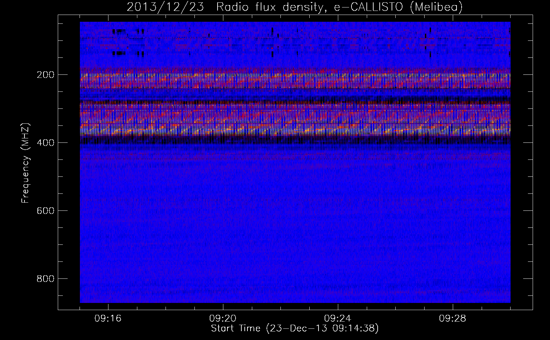Viewport: 550px width, 340px height.
Task: Click the Frequency (MHZ) axis title
Action: pos(26,163)
